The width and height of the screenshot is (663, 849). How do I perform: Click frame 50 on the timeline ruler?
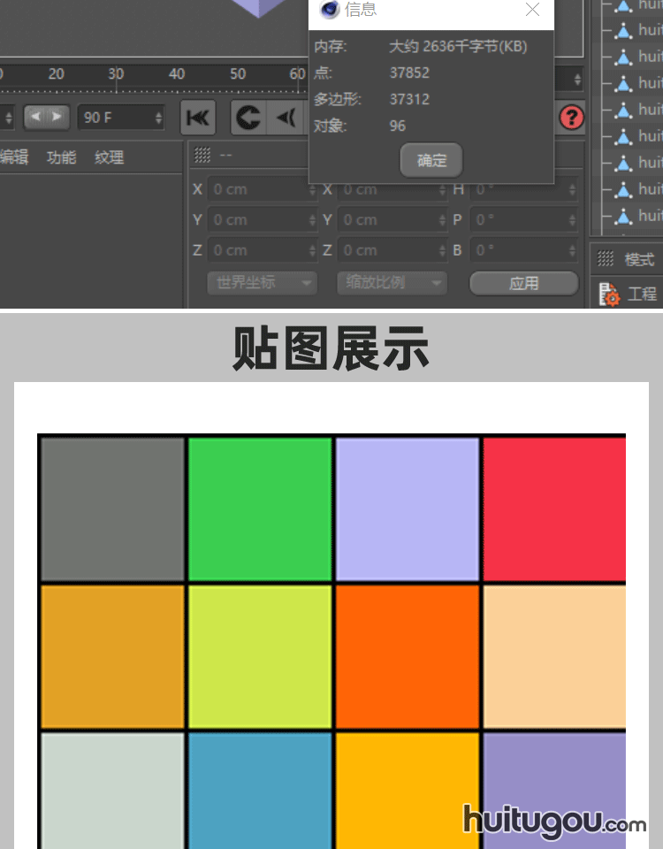click(237, 73)
